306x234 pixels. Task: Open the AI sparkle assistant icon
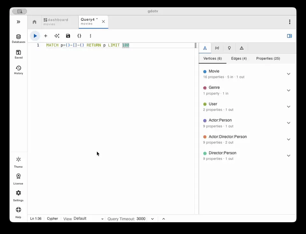point(57,36)
